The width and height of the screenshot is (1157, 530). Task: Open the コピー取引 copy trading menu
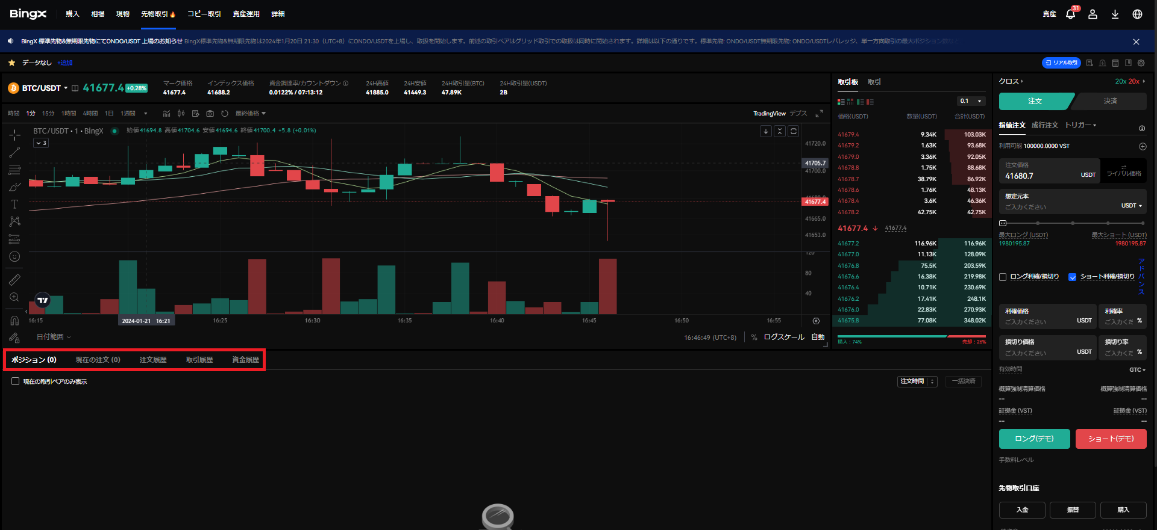click(x=204, y=14)
